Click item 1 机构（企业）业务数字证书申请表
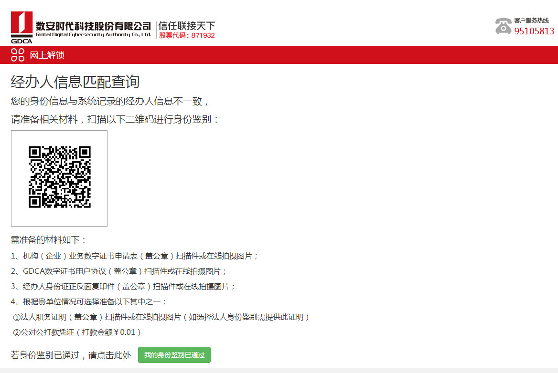Screen dimensions: 558x373 pyautogui.click(x=134, y=256)
